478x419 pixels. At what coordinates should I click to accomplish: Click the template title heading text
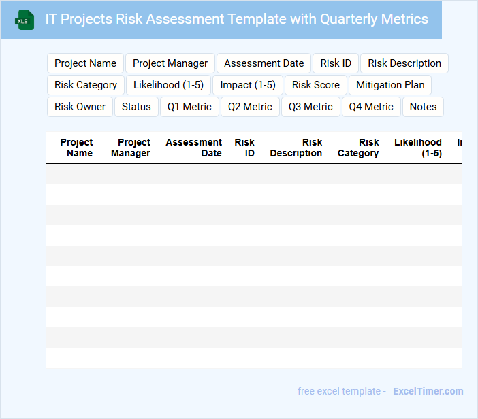tap(236, 19)
